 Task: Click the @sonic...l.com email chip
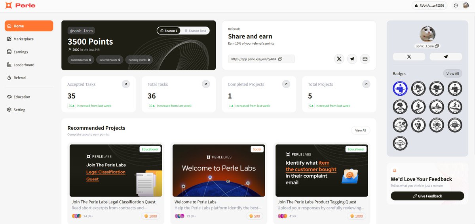[81, 30]
